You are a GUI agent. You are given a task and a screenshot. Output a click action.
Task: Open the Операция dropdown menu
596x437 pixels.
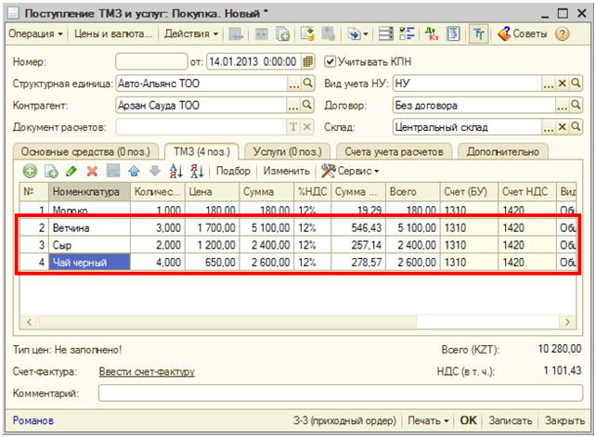(36, 34)
